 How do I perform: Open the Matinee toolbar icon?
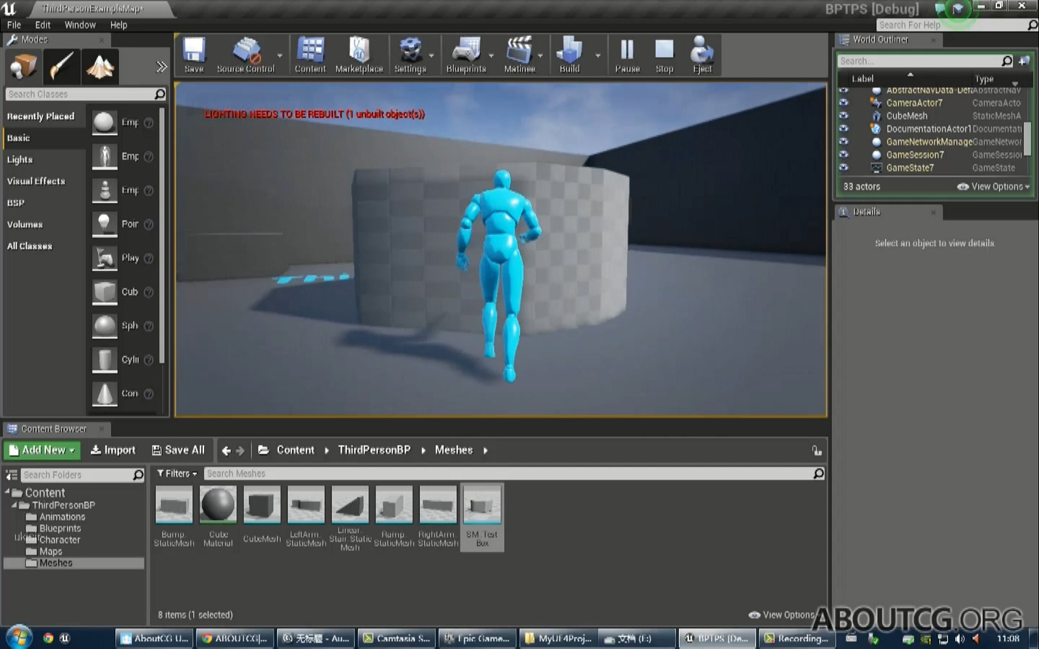pos(519,55)
